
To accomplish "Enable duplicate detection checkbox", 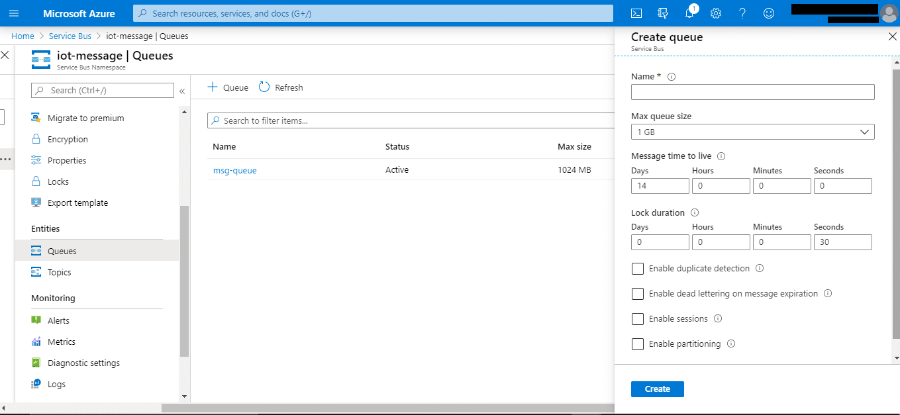I will pyautogui.click(x=638, y=269).
